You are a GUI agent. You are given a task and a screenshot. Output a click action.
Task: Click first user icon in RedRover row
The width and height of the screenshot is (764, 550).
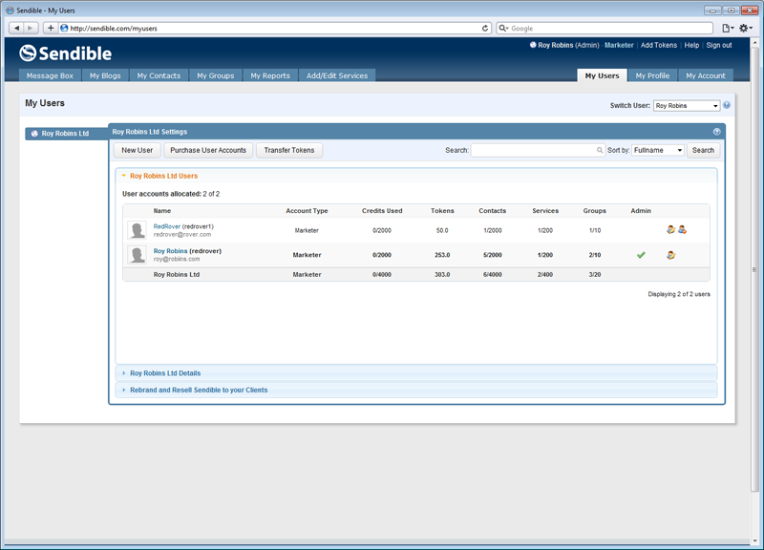(x=671, y=229)
